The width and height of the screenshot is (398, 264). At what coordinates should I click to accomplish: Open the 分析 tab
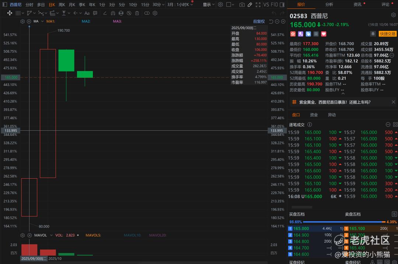pyautogui.click(x=329, y=4)
